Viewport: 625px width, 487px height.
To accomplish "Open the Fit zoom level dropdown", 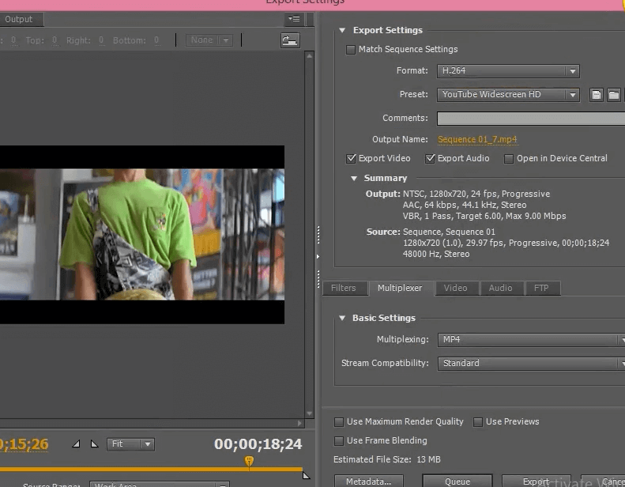I will 131,444.
